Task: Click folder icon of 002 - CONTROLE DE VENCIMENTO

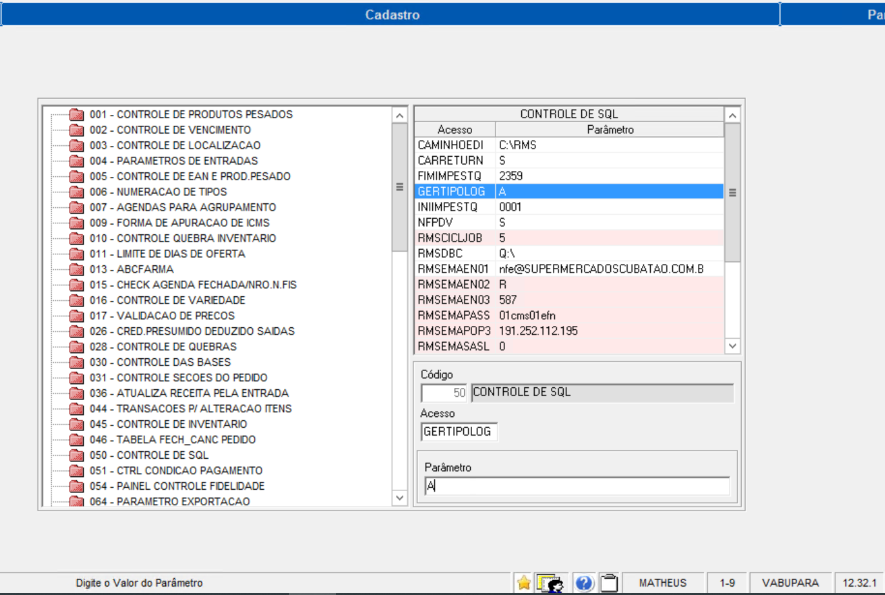Action: point(77,130)
